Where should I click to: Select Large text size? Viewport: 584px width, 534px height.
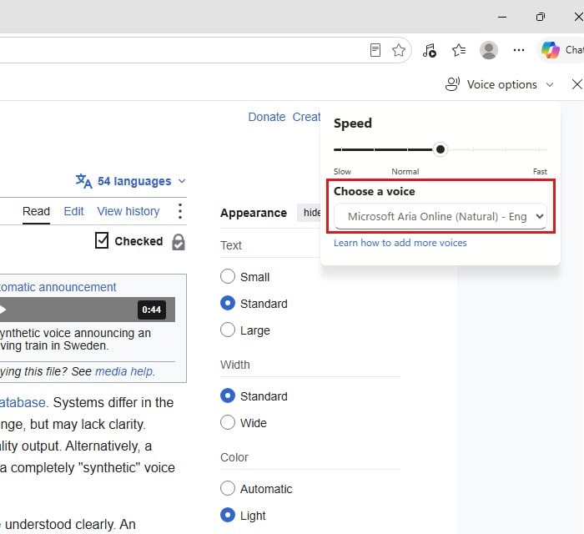[x=228, y=330]
